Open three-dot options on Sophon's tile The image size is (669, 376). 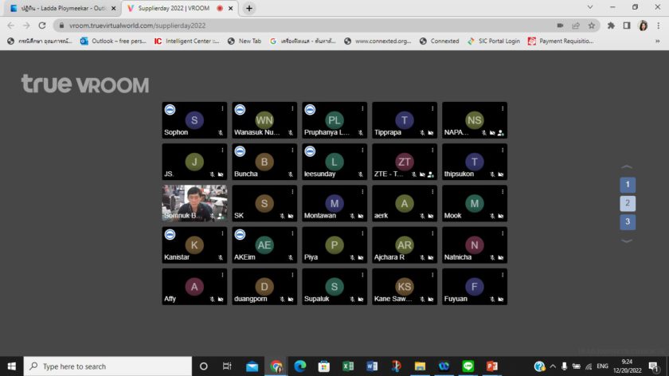222,108
